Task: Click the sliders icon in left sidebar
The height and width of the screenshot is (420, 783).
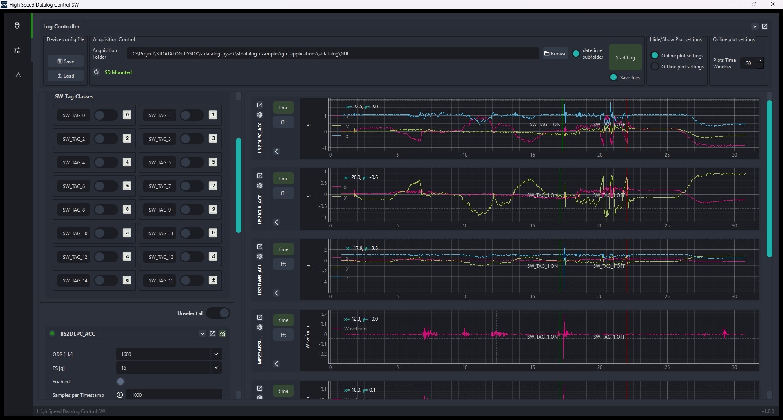Action: pos(17,50)
